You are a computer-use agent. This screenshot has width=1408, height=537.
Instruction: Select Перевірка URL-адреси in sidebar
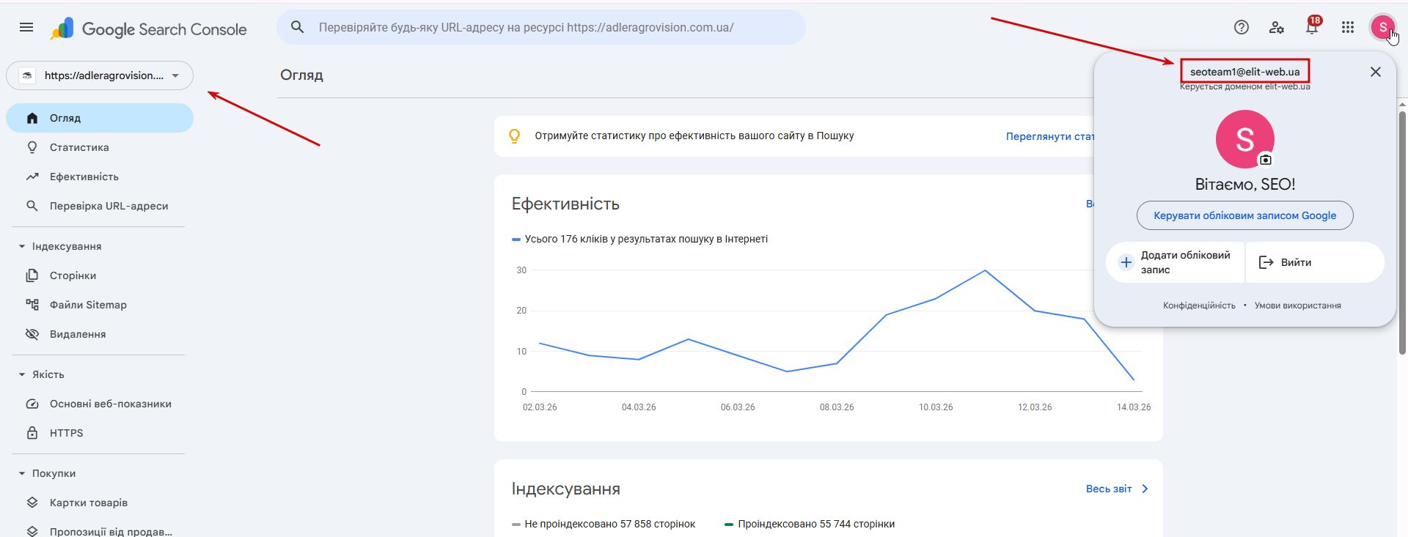coord(109,206)
